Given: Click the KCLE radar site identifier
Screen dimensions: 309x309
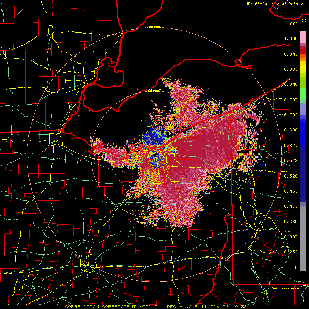Looking at the screenshot, I should [192, 307].
